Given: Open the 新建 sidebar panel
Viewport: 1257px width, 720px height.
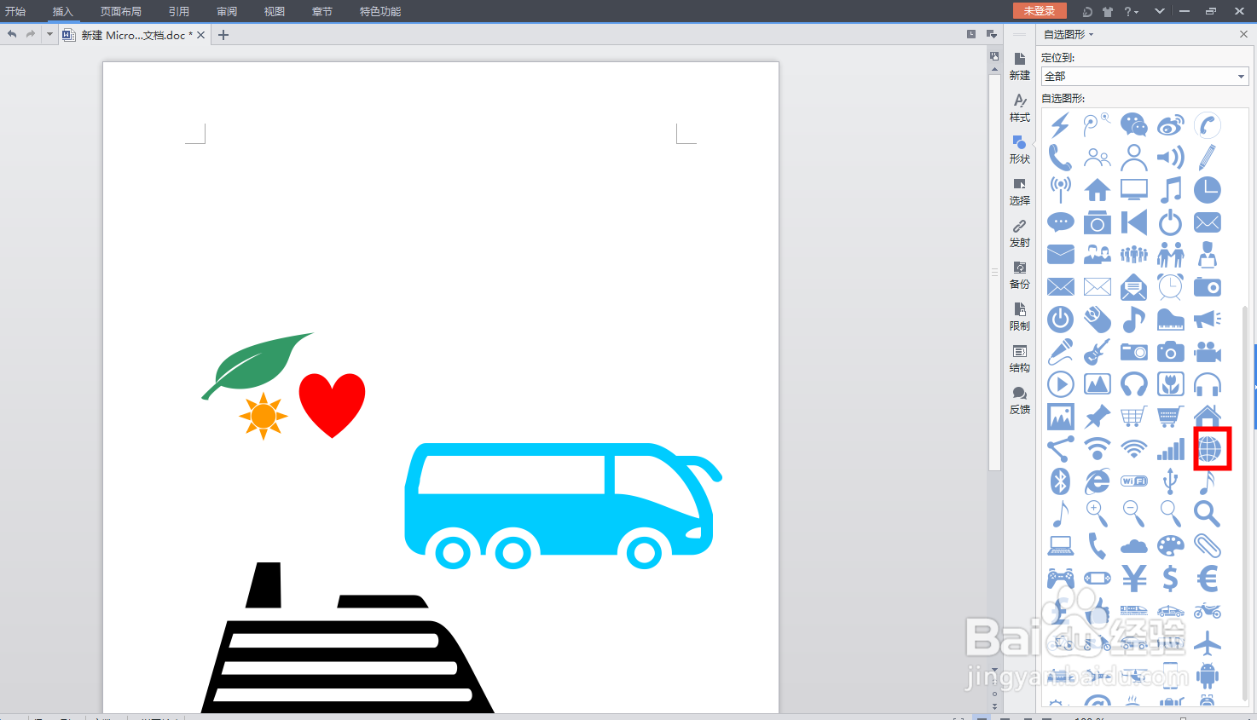Looking at the screenshot, I should click(1020, 66).
